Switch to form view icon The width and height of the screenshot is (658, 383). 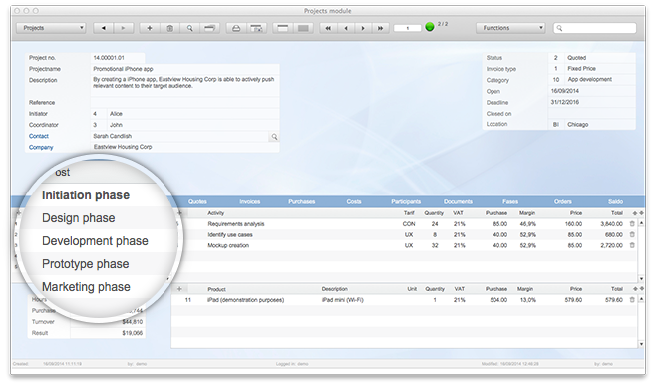[283, 28]
